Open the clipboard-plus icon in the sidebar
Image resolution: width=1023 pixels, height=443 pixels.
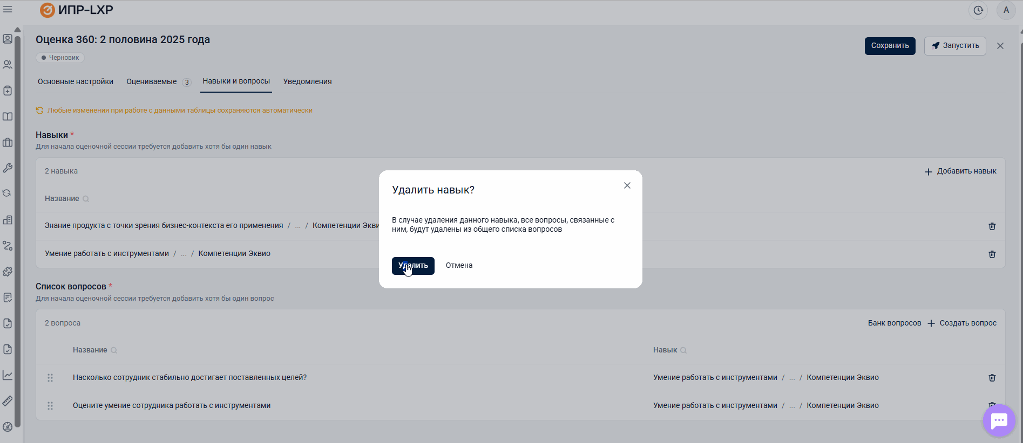(8, 91)
